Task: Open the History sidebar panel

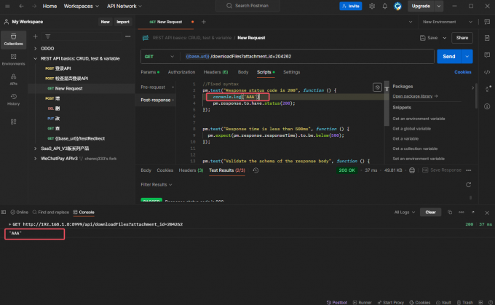Action: point(13,99)
